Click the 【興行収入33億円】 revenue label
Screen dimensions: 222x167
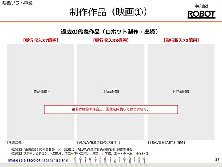point(111,41)
